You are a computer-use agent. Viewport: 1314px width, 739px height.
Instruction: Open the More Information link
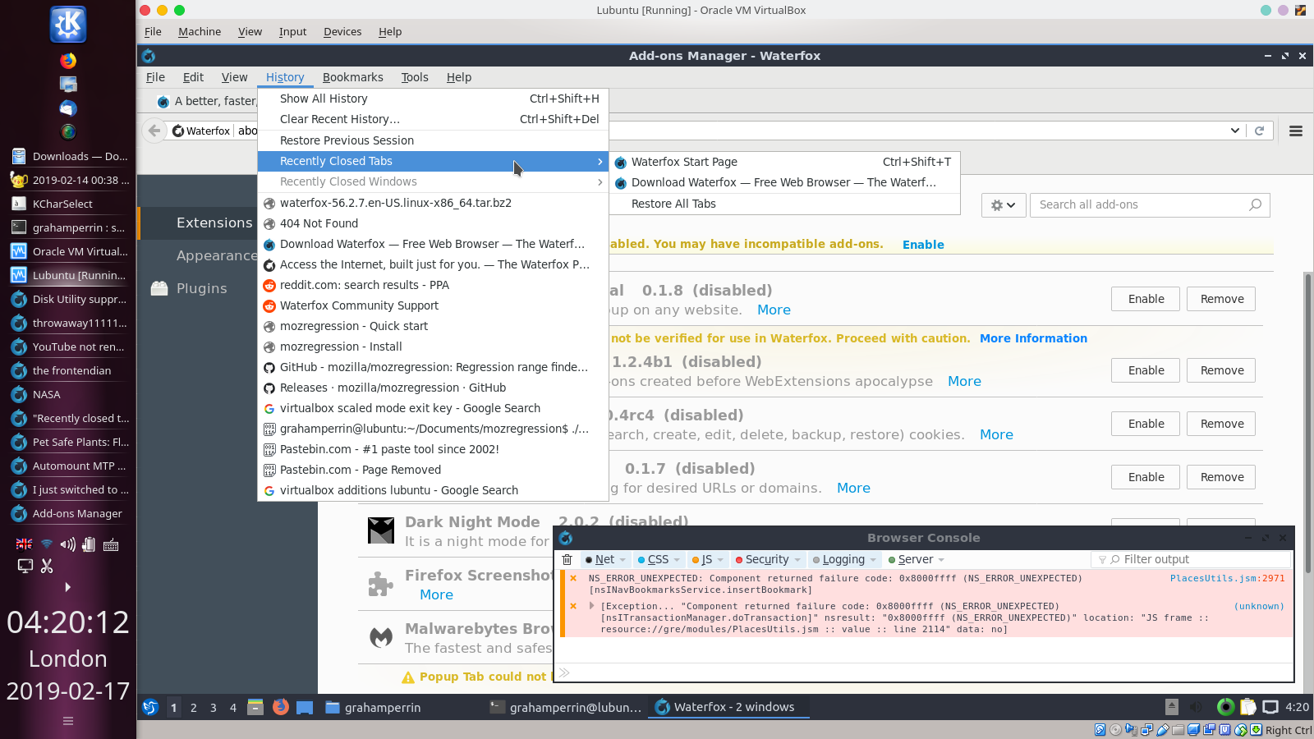pyautogui.click(x=1033, y=338)
